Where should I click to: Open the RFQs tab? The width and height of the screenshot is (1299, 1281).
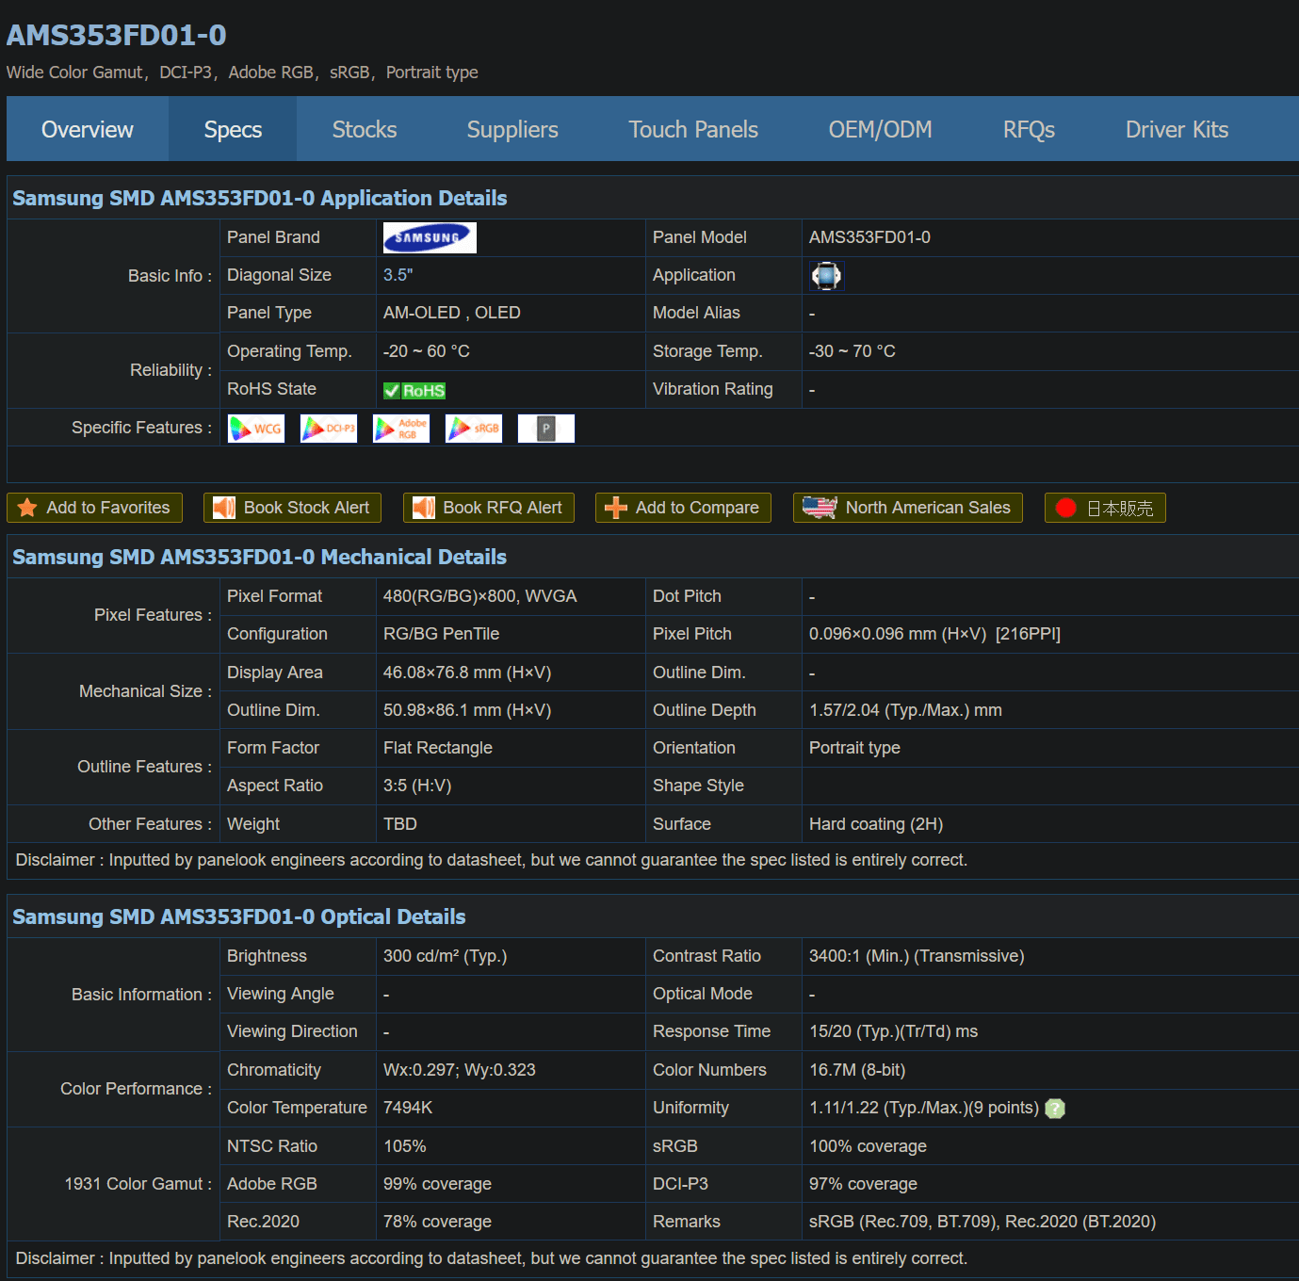click(x=1029, y=129)
